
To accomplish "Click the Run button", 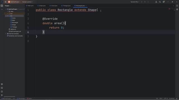I will point(142,2).
